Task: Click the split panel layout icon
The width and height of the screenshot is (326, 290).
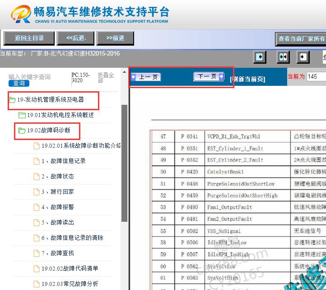Action: [x=283, y=57]
